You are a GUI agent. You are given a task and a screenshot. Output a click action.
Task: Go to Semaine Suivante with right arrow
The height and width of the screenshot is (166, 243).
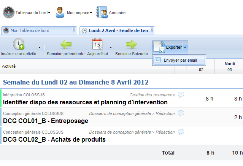(x=132, y=45)
